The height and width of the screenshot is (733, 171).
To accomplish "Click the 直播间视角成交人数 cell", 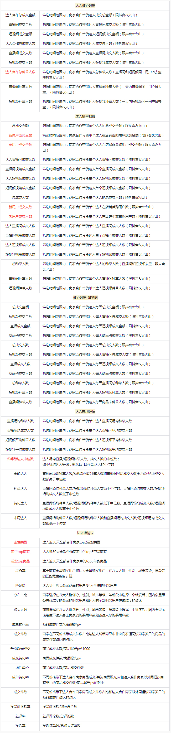I will [20, 236].
